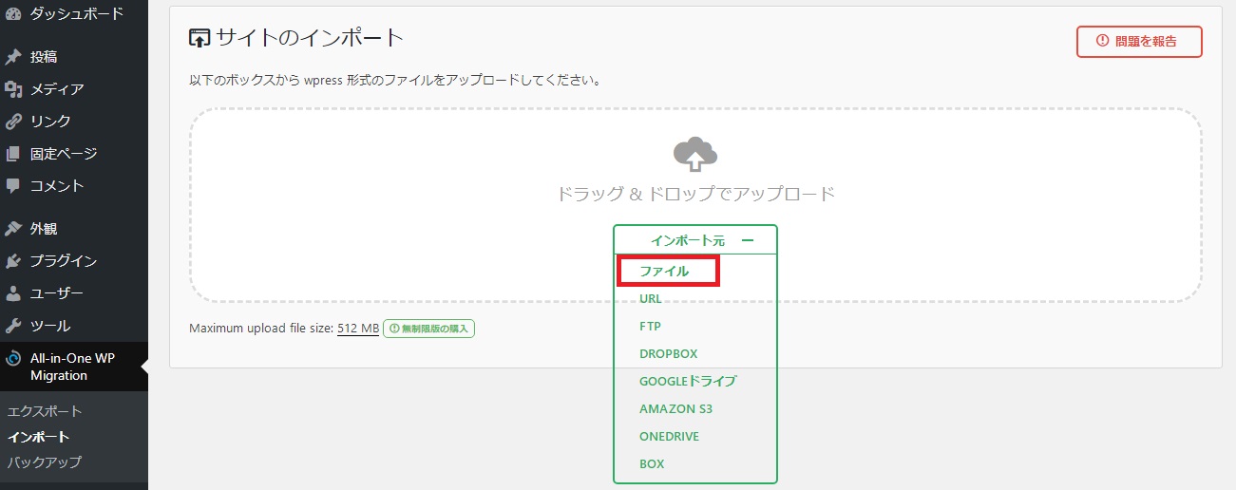
Task: Click the Appearance (外観) brush icon
Action: pyautogui.click(x=13, y=229)
